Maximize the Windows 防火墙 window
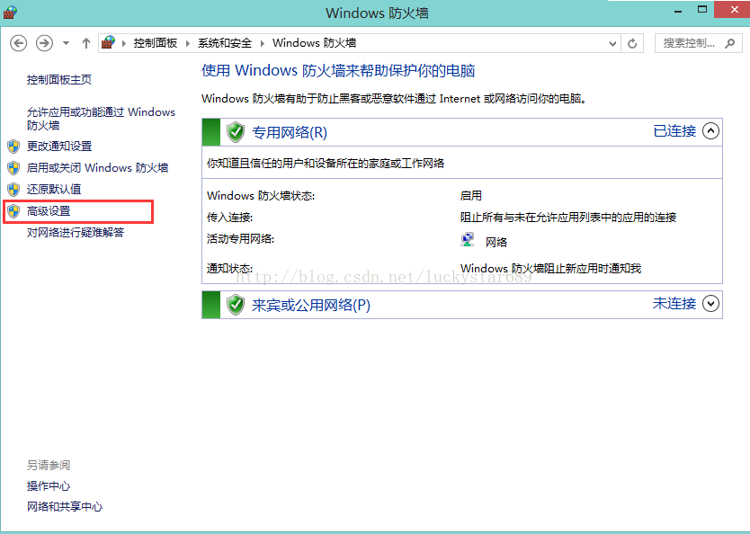This screenshot has width=750, height=534. click(702, 10)
